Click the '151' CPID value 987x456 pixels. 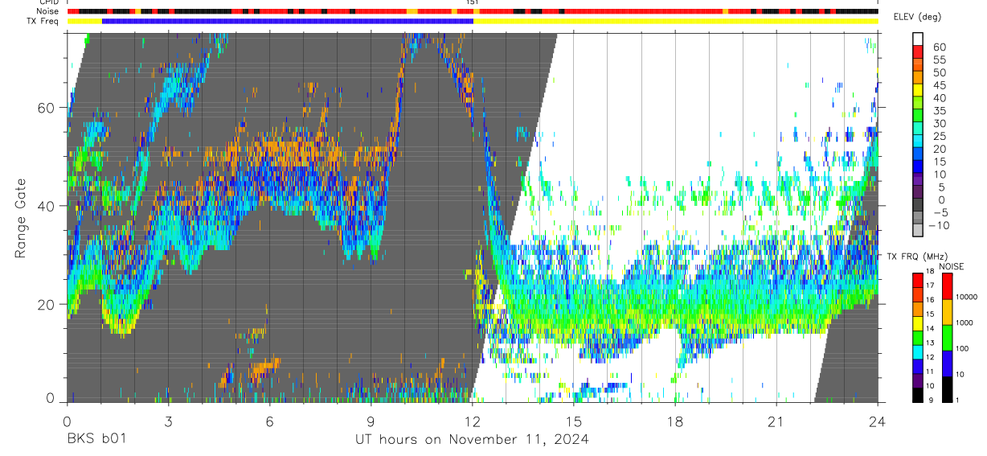point(473,3)
